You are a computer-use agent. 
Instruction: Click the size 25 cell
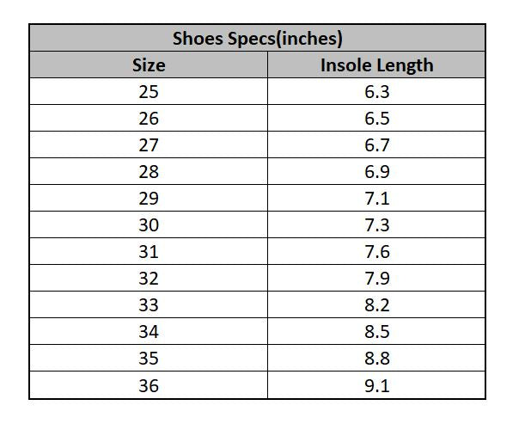(149, 91)
